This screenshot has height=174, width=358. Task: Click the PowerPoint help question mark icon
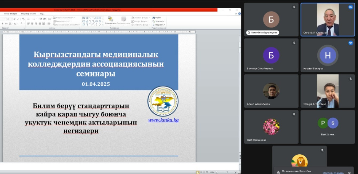pyautogui.click(x=239, y=14)
